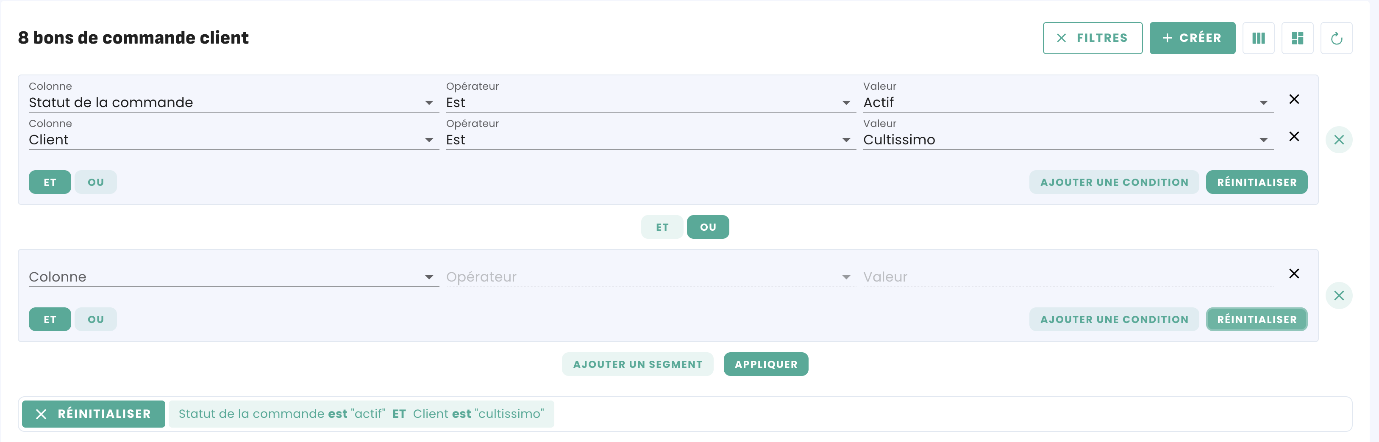Remove the empty condition row
This screenshot has height=442, width=1379.
(1294, 273)
